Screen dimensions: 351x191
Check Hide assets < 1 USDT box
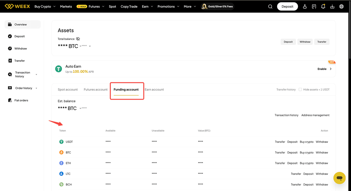(x=300, y=89)
